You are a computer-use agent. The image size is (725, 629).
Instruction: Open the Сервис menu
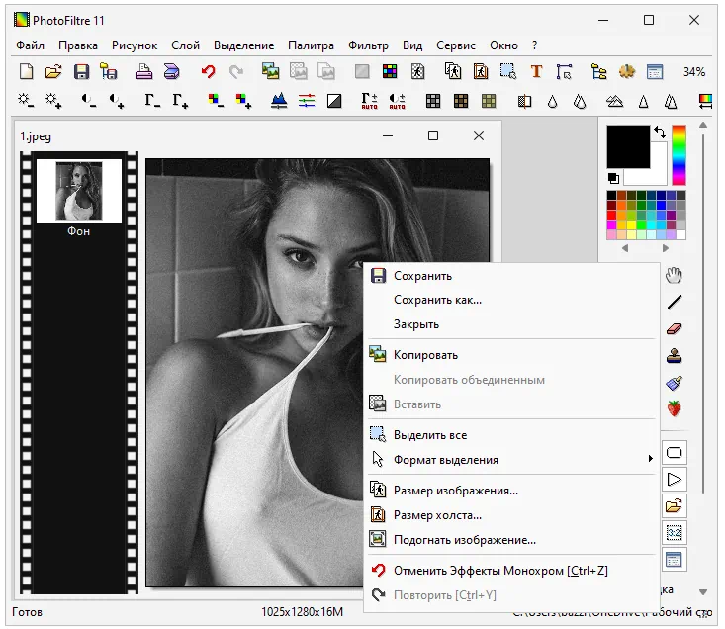coord(456,45)
